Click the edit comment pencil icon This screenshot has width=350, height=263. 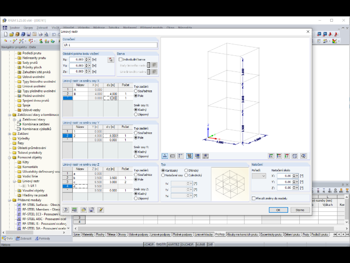(100, 210)
